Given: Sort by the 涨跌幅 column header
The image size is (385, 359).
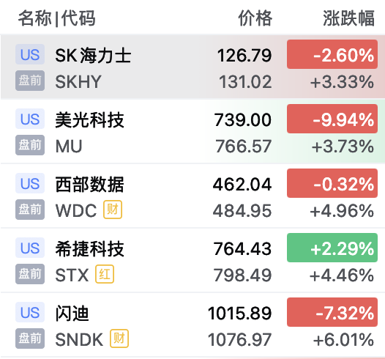Looking at the screenshot, I should 348,18.
